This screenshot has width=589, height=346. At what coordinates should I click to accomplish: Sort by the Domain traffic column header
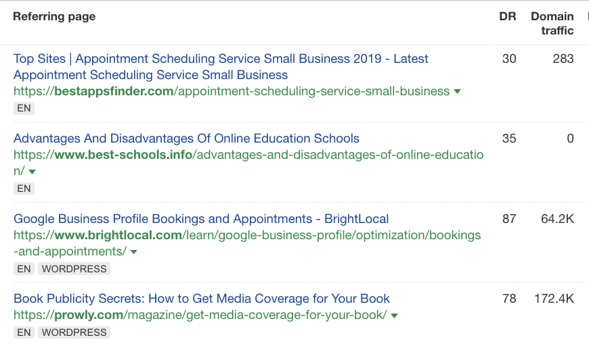tap(552, 24)
